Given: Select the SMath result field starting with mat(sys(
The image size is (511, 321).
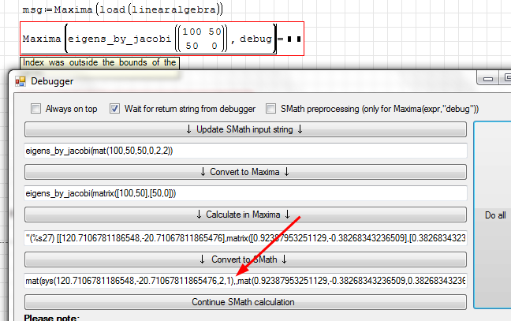Looking at the screenshot, I should pos(245,280).
